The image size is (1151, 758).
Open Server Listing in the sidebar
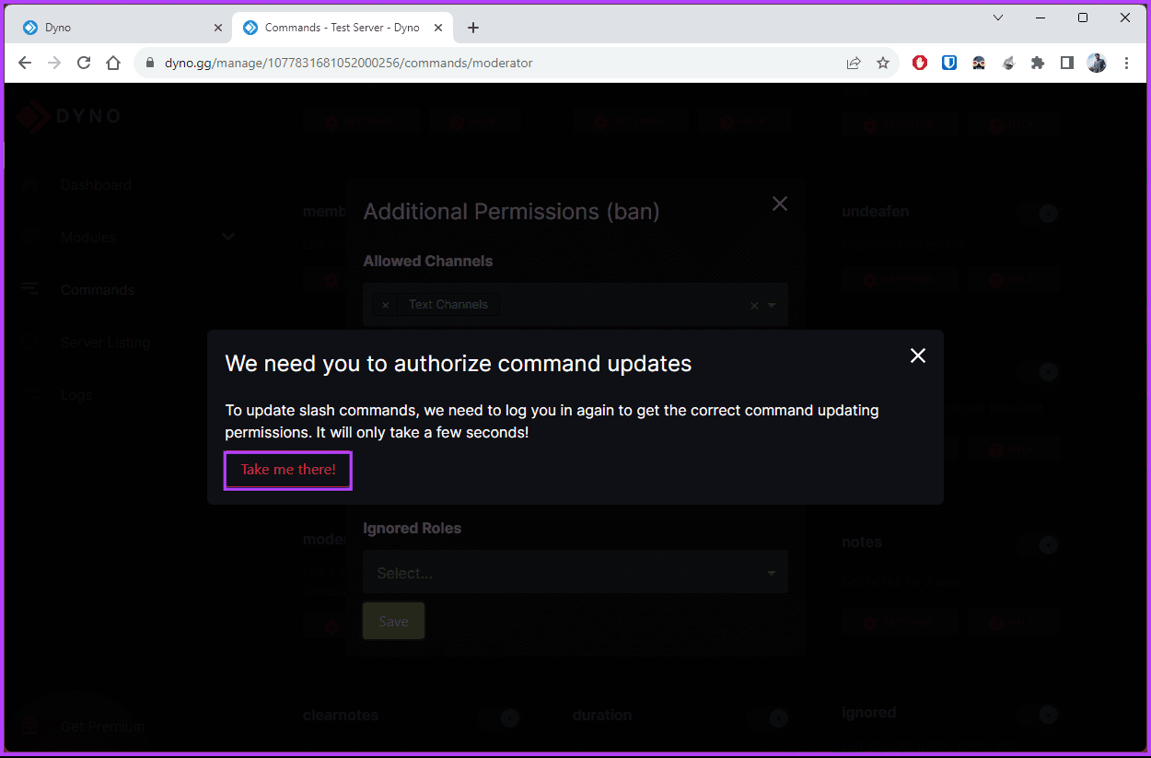tap(105, 343)
